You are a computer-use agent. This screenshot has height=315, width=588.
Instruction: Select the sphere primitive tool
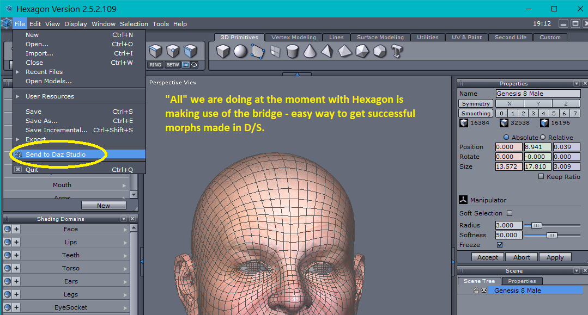tap(240, 51)
